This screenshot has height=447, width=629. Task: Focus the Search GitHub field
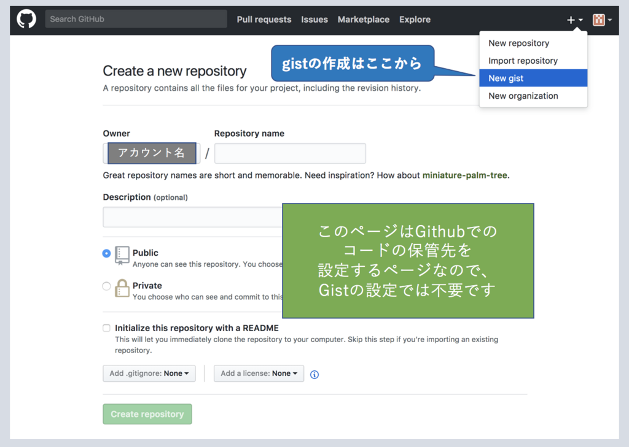(x=136, y=19)
